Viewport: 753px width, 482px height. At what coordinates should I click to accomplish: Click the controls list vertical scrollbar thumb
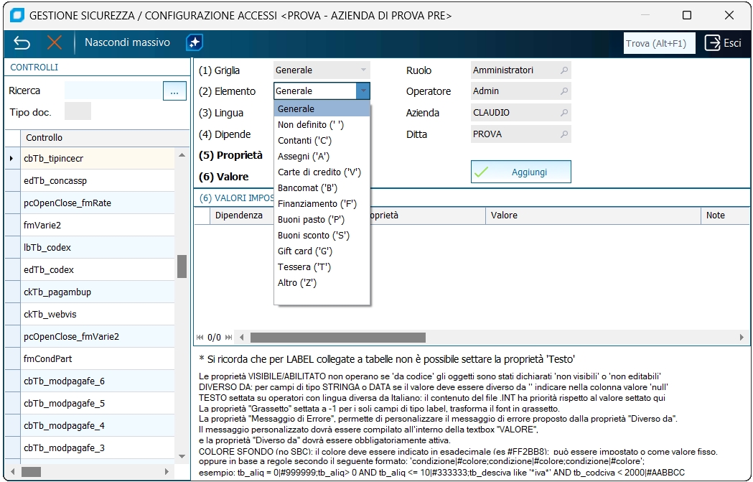click(182, 267)
